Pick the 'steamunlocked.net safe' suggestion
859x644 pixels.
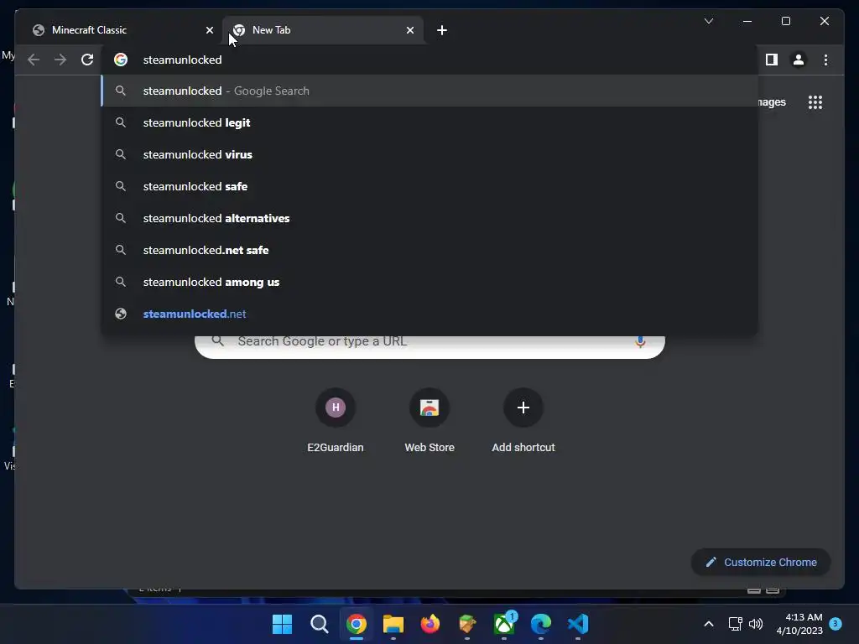(x=429, y=250)
